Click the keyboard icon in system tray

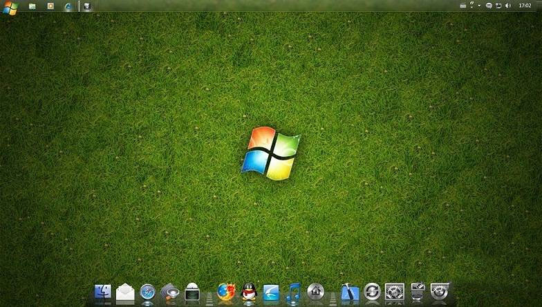pos(463,6)
